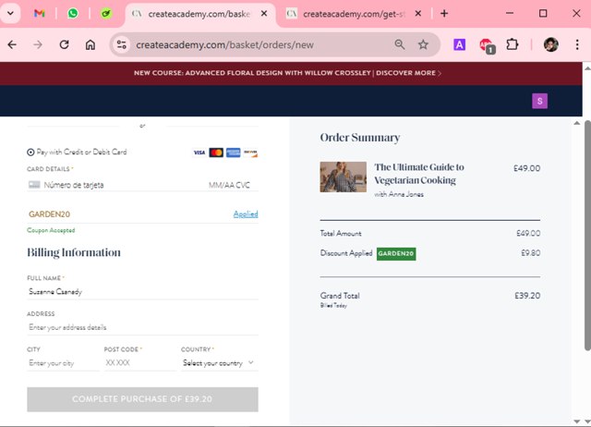Focus the MM/AA CVC expiry field

(229, 185)
